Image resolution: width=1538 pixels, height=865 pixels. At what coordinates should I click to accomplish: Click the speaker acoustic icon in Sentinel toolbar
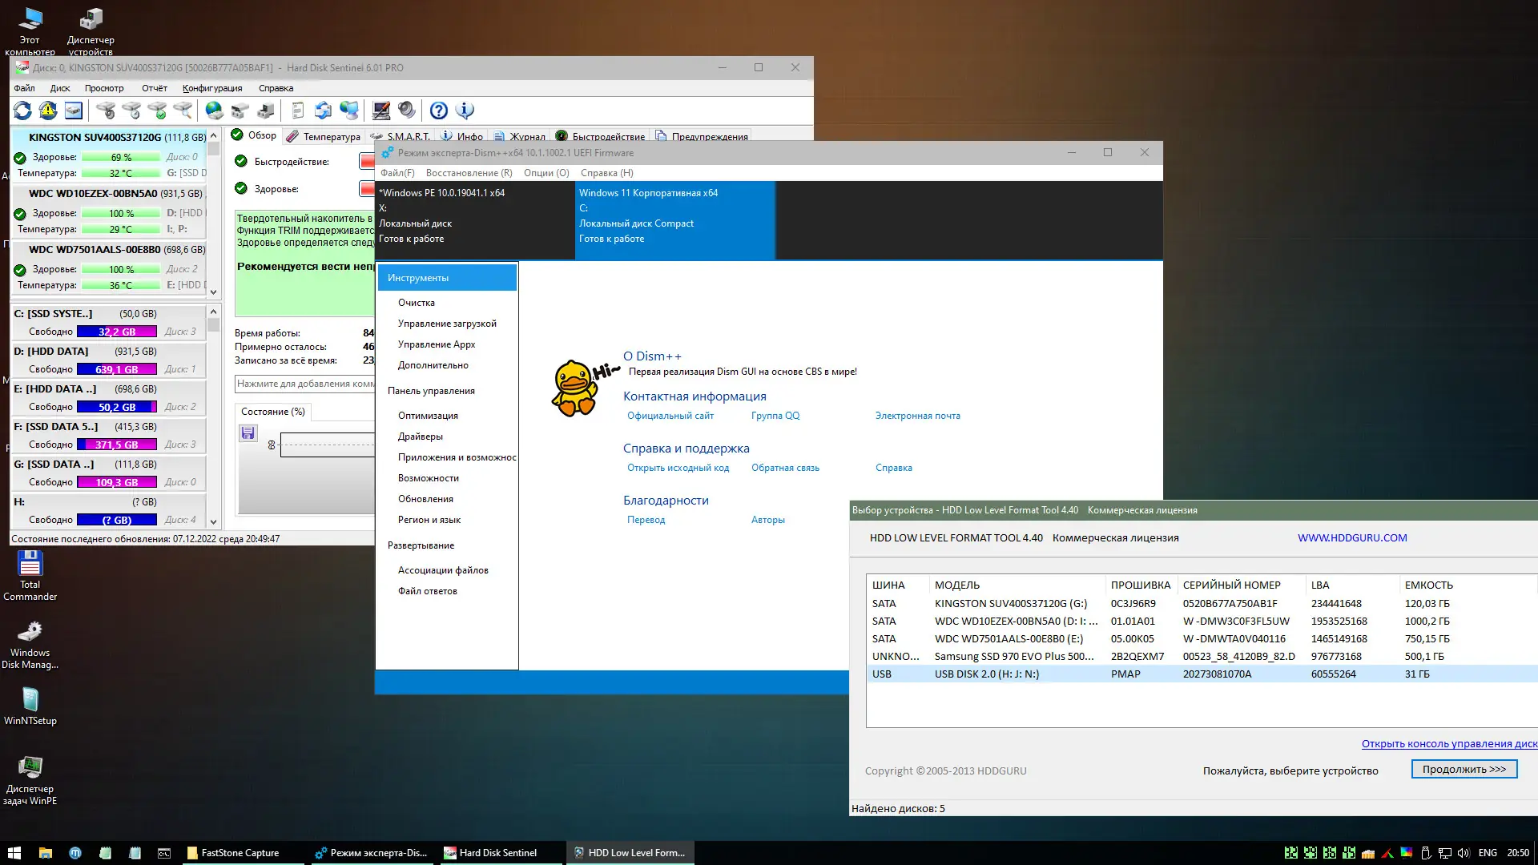[407, 111]
